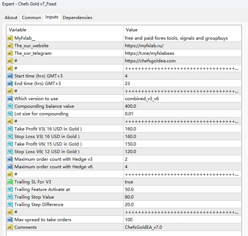The image size is (248, 236).
Task: Open the Common tab
Action: point(31,17)
